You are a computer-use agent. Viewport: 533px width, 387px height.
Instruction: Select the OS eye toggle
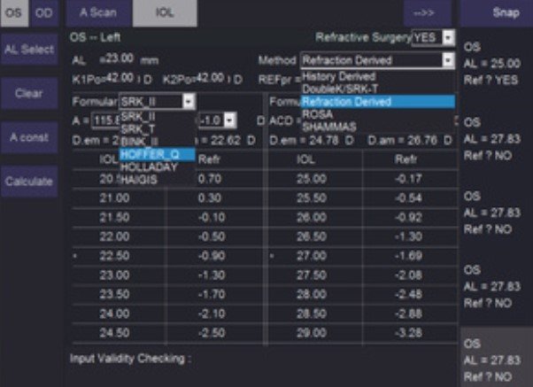pyautogui.click(x=13, y=12)
